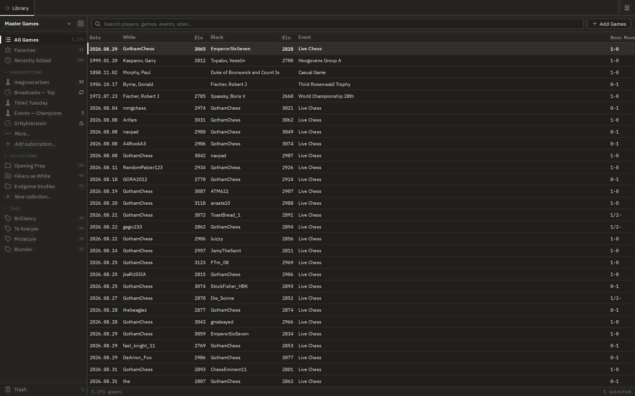Open the Endgame Studies collection
Screen dimensions: 635x396
[x=44, y=186]
